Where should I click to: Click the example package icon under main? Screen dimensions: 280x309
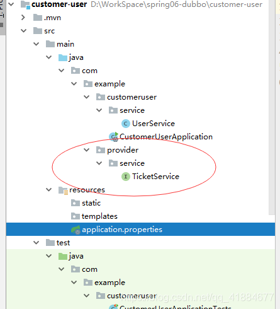click(88, 84)
